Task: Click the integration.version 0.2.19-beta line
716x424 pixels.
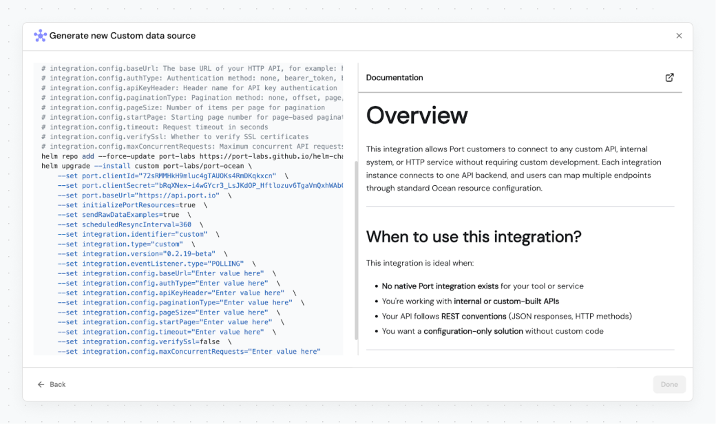Action: (x=143, y=254)
